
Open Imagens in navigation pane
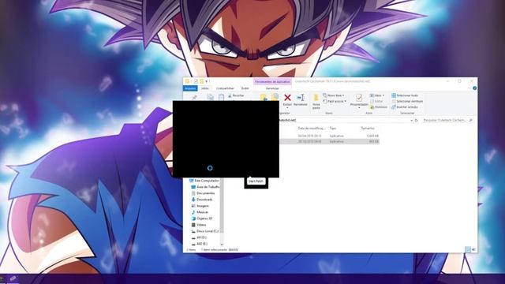[x=200, y=206]
